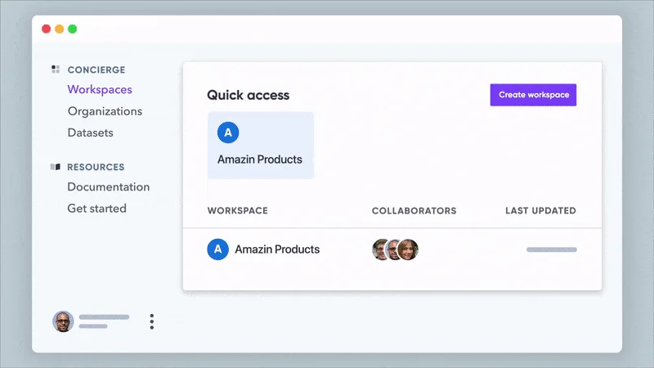
Task: Click the user profile avatar in sidebar
Action: coord(63,321)
